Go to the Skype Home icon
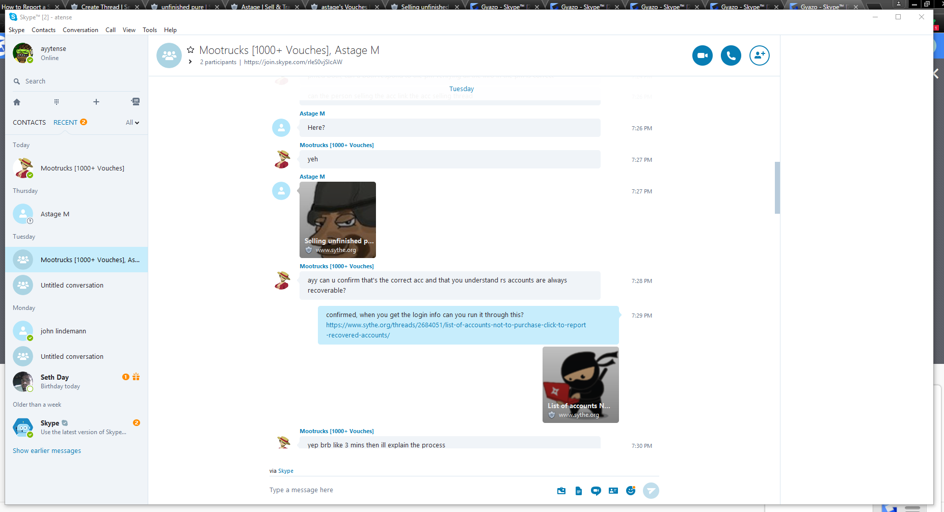 17,102
